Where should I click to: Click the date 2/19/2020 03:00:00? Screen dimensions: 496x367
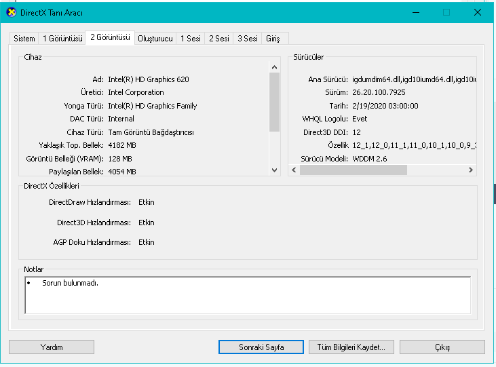tap(385, 106)
